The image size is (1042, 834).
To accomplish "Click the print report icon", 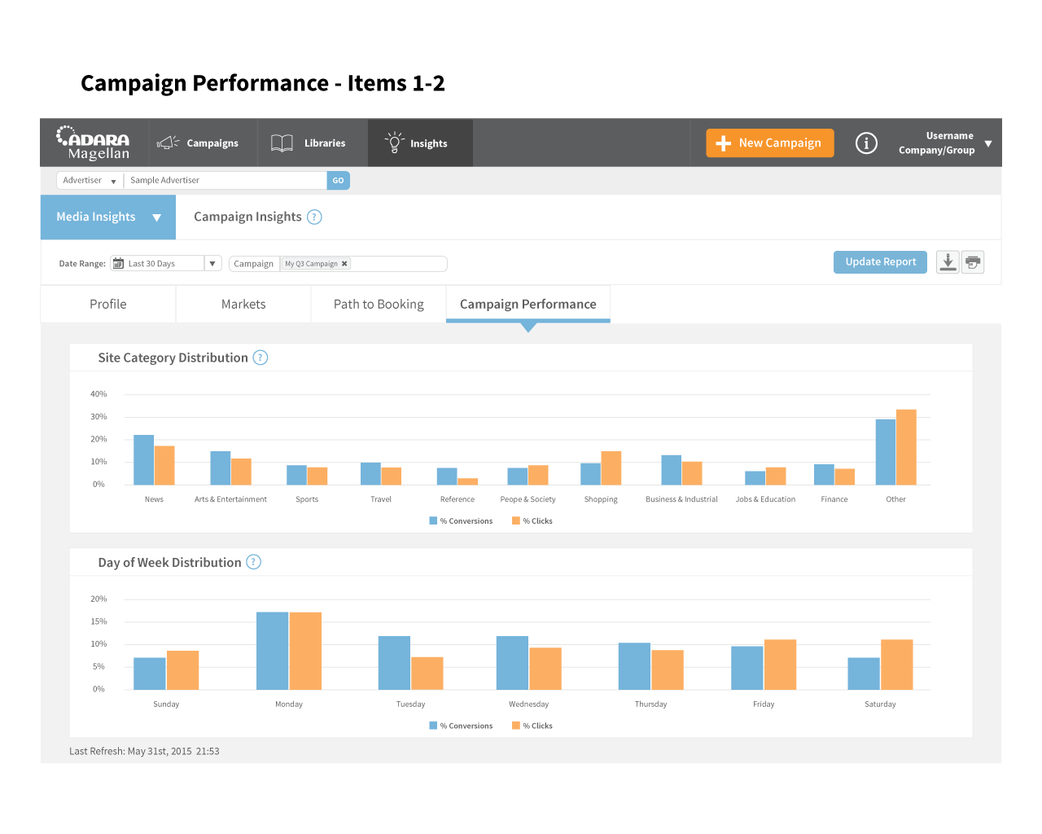I will (x=973, y=262).
